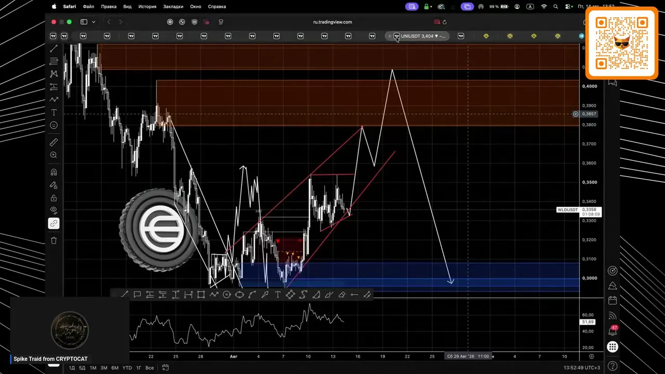Open timezone selector showing UTC+3
This screenshot has width=665, height=374.
tap(582, 368)
